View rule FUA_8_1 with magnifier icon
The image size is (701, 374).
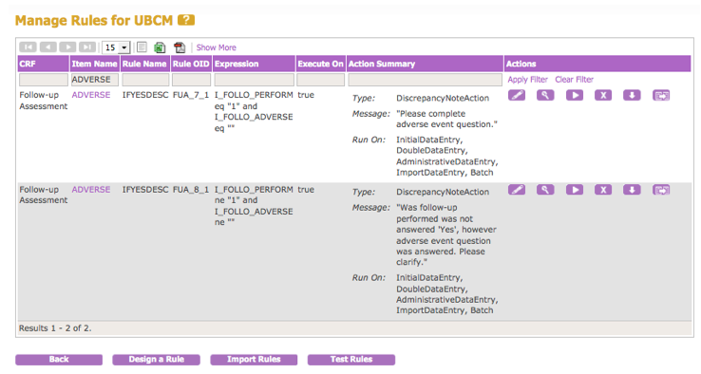545,190
